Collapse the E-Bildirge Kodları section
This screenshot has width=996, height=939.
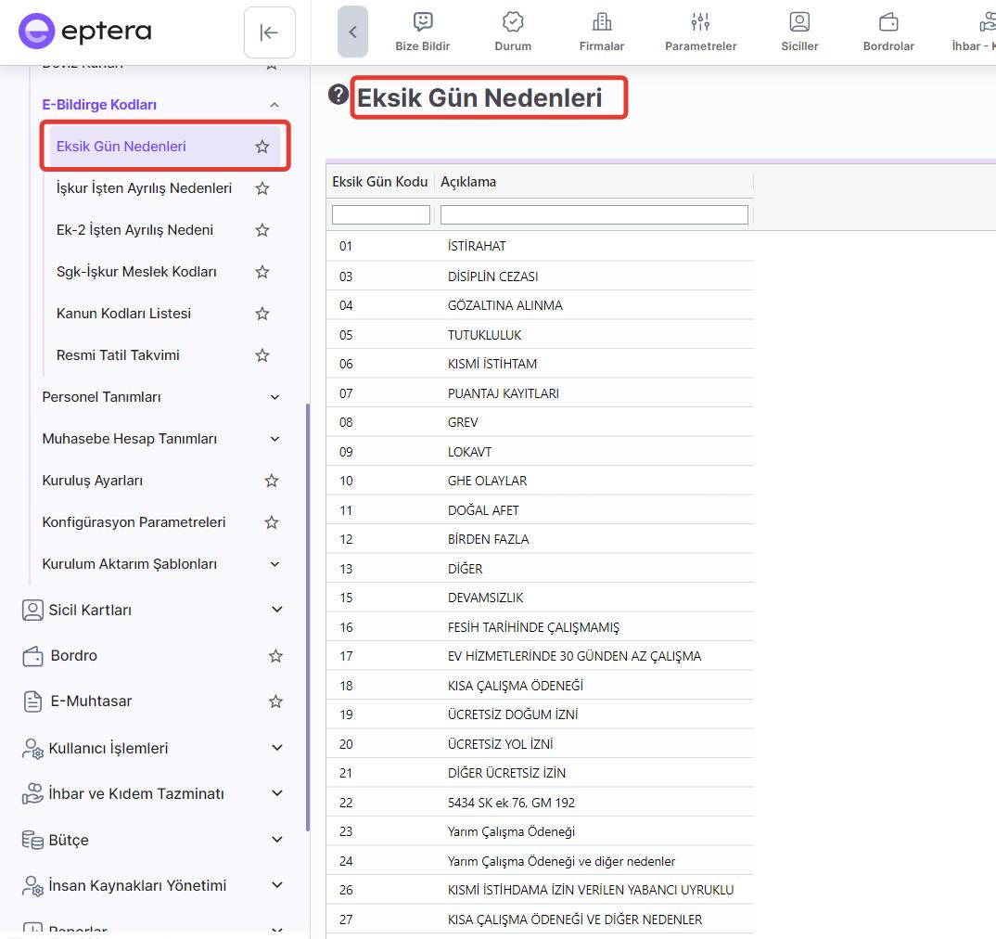[275, 105]
